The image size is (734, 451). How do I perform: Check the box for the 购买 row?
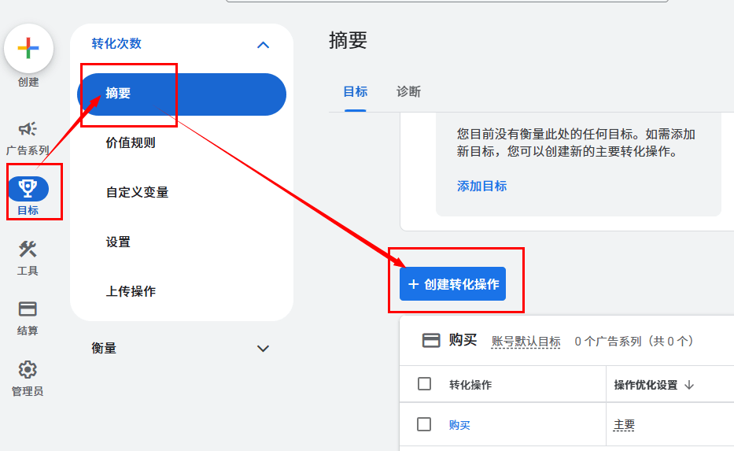[x=424, y=424]
